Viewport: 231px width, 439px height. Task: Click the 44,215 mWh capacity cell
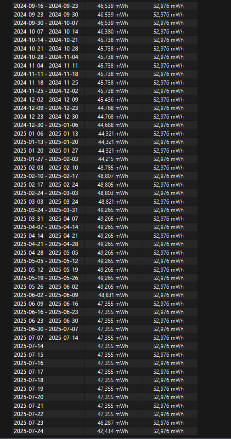point(113,159)
